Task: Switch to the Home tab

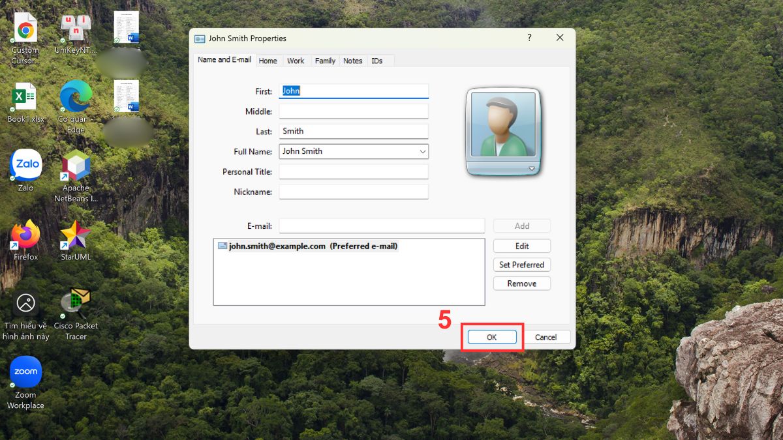Action: pyautogui.click(x=268, y=60)
